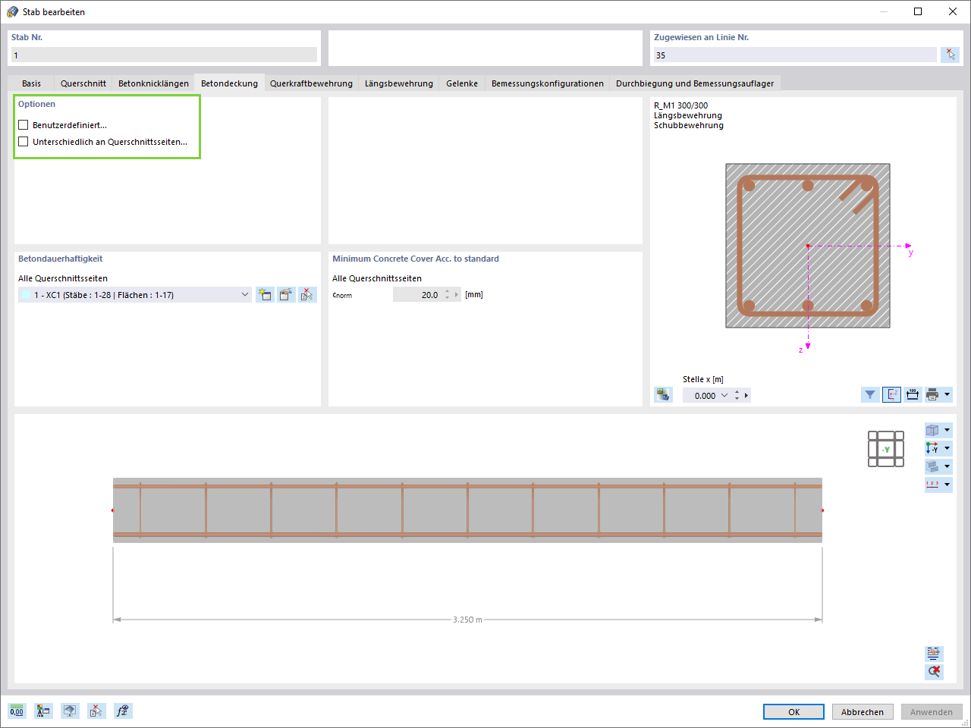Screen dimensions: 971x728
Task: Click the 3.250 m dimension label
Action: [x=467, y=620]
